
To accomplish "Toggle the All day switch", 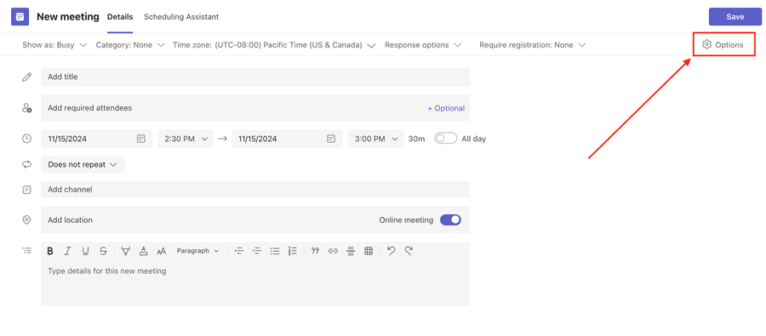I will click(445, 139).
